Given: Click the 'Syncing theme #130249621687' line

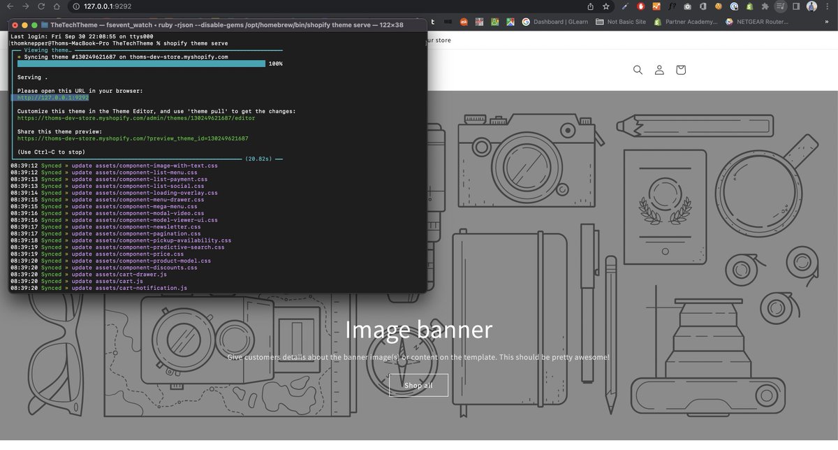Looking at the screenshot, I should click(x=123, y=57).
